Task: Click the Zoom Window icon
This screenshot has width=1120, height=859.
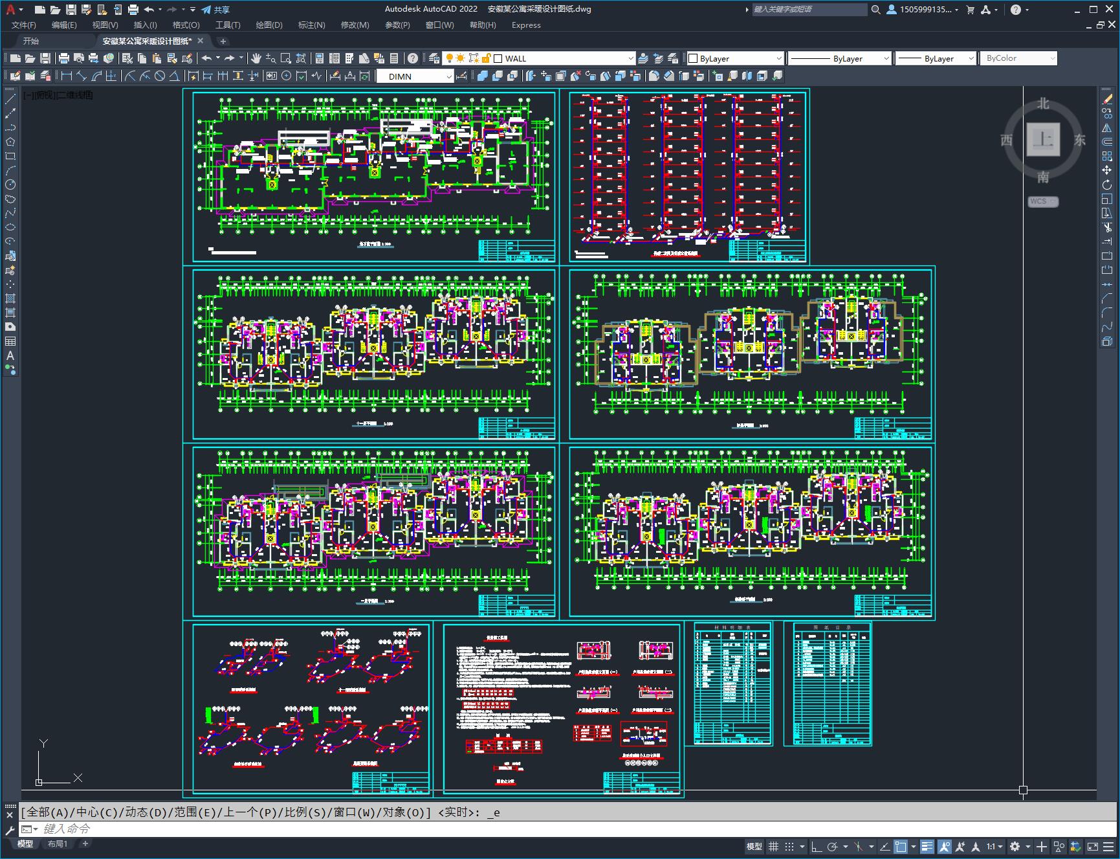Action: 285,58
